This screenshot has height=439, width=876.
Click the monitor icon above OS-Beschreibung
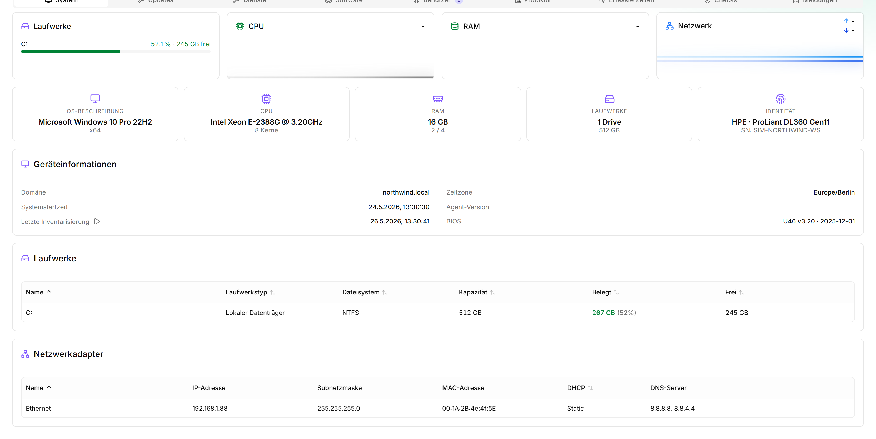coord(95,99)
